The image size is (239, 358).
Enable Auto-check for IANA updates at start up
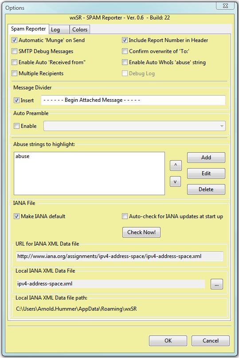pos(125,216)
